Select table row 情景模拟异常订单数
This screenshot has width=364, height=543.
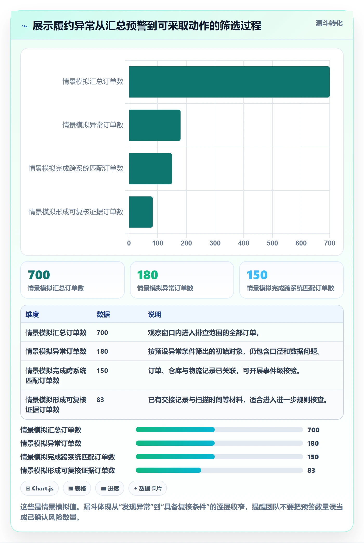tap(182, 351)
